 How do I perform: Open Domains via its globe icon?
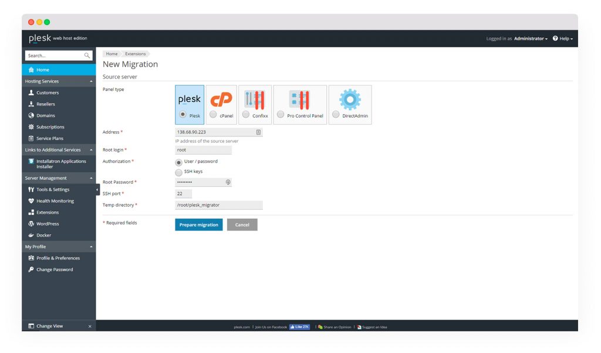pos(31,115)
